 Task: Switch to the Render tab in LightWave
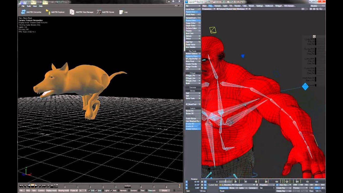tap(237, 6)
